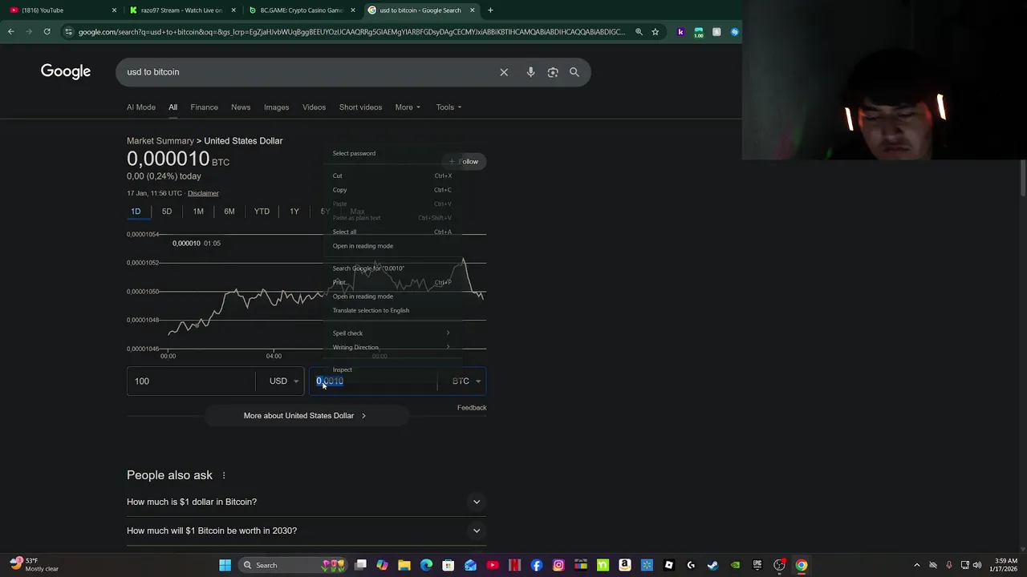Image resolution: width=1027 pixels, height=577 pixels.
Task: Open Writing Direction submenu
Action: pyautogui.click(x=392, y=348)
